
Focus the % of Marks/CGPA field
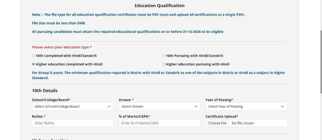(x=159, y=123)
